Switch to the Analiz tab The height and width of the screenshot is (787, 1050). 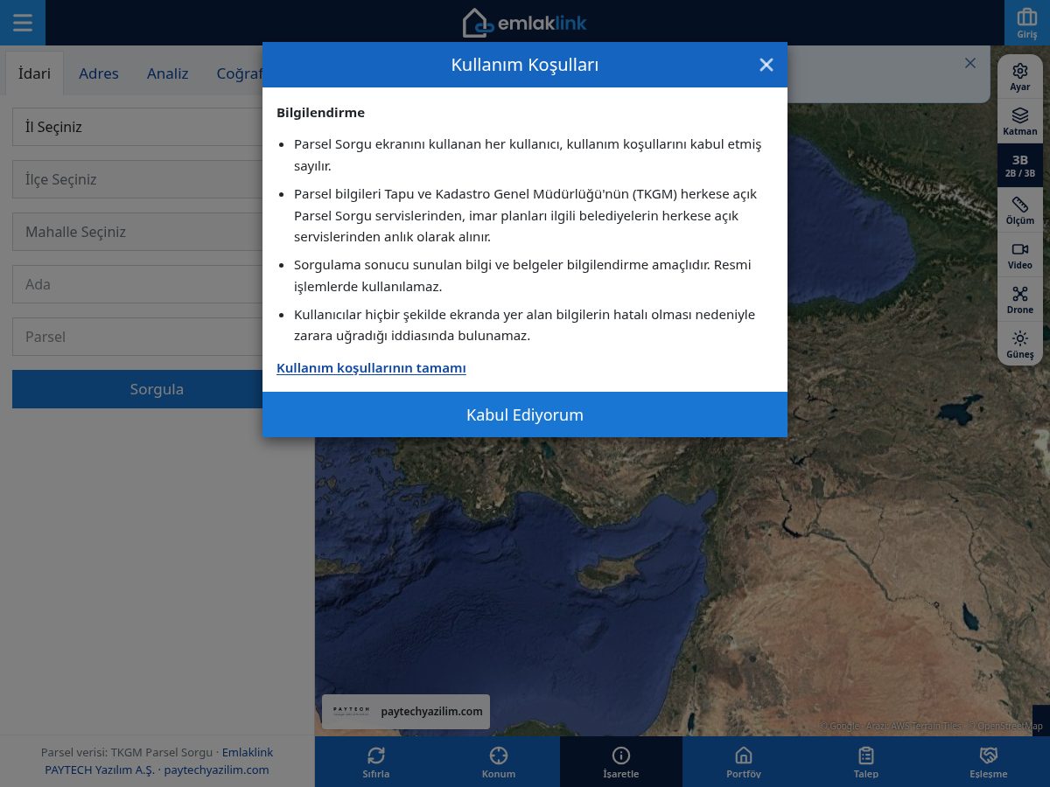coord(168,73)
